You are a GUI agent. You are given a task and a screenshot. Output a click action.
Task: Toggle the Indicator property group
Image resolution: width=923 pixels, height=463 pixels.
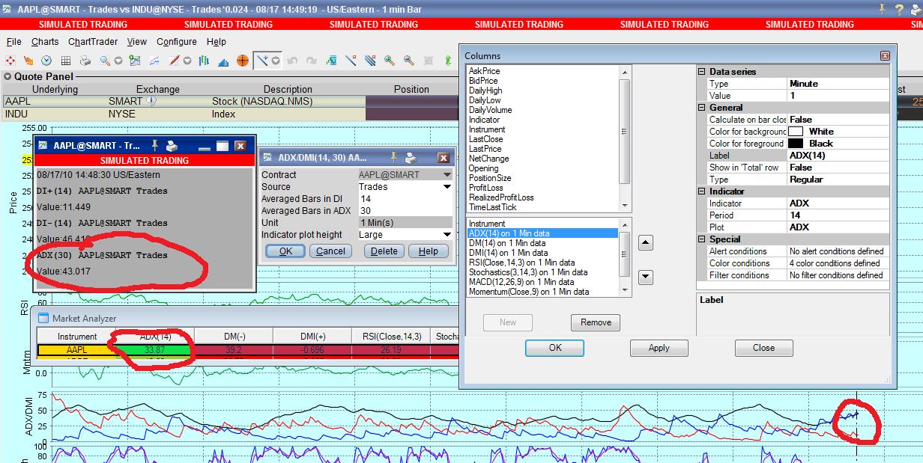coord(702,191)
